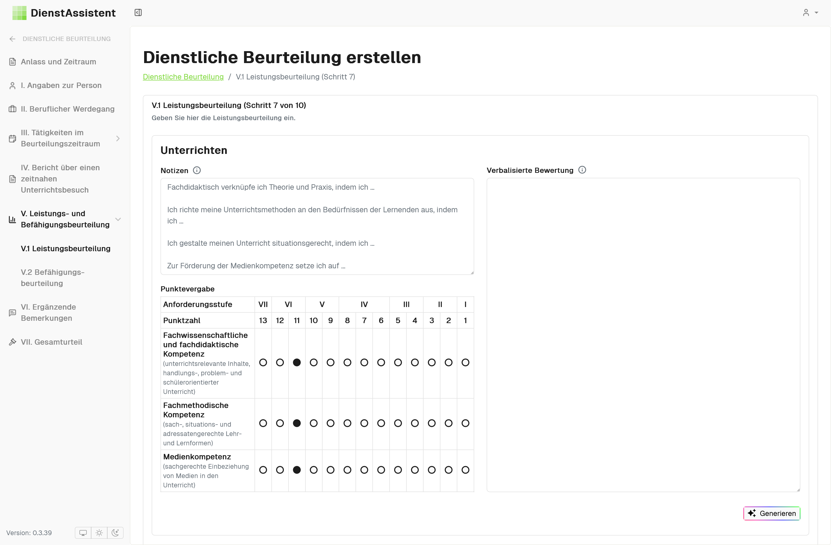Click the back arrow next to Dienstliche Beurteilung

[x=12, y=39]
